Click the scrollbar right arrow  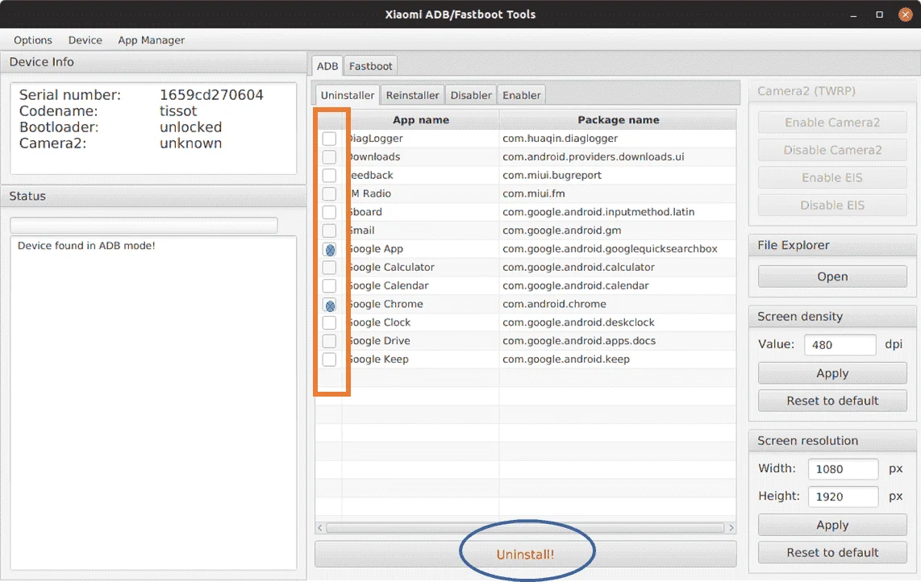click(731, 528)
